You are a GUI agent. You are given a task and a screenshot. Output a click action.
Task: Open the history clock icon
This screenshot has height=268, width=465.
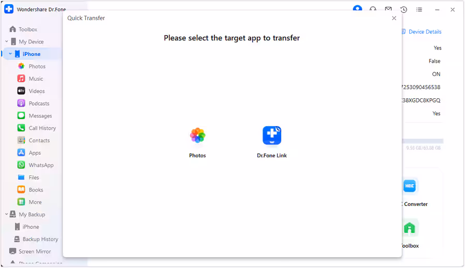pyautogui.click(x=404, y=9)
